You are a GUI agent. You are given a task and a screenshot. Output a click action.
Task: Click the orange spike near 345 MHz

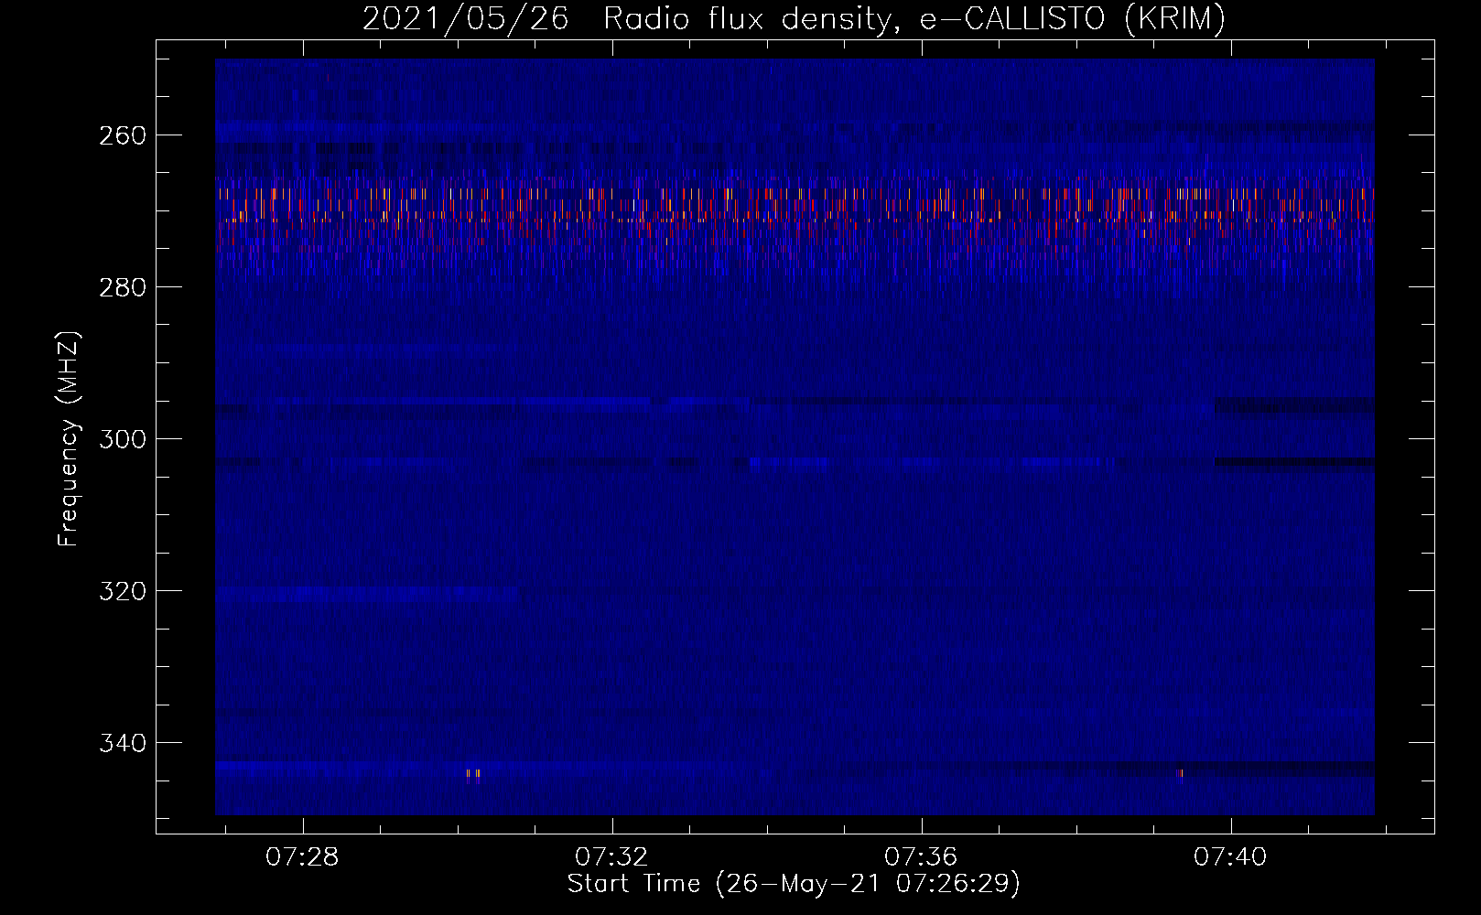pos(472,776)
